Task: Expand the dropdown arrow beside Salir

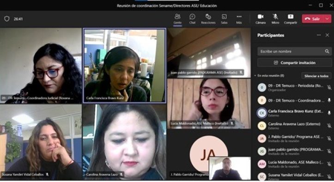Action: [x=327, y=19]
